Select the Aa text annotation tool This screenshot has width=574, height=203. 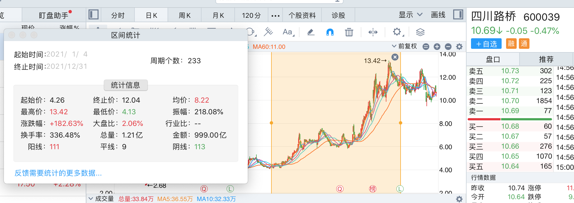tap(288, 32)
